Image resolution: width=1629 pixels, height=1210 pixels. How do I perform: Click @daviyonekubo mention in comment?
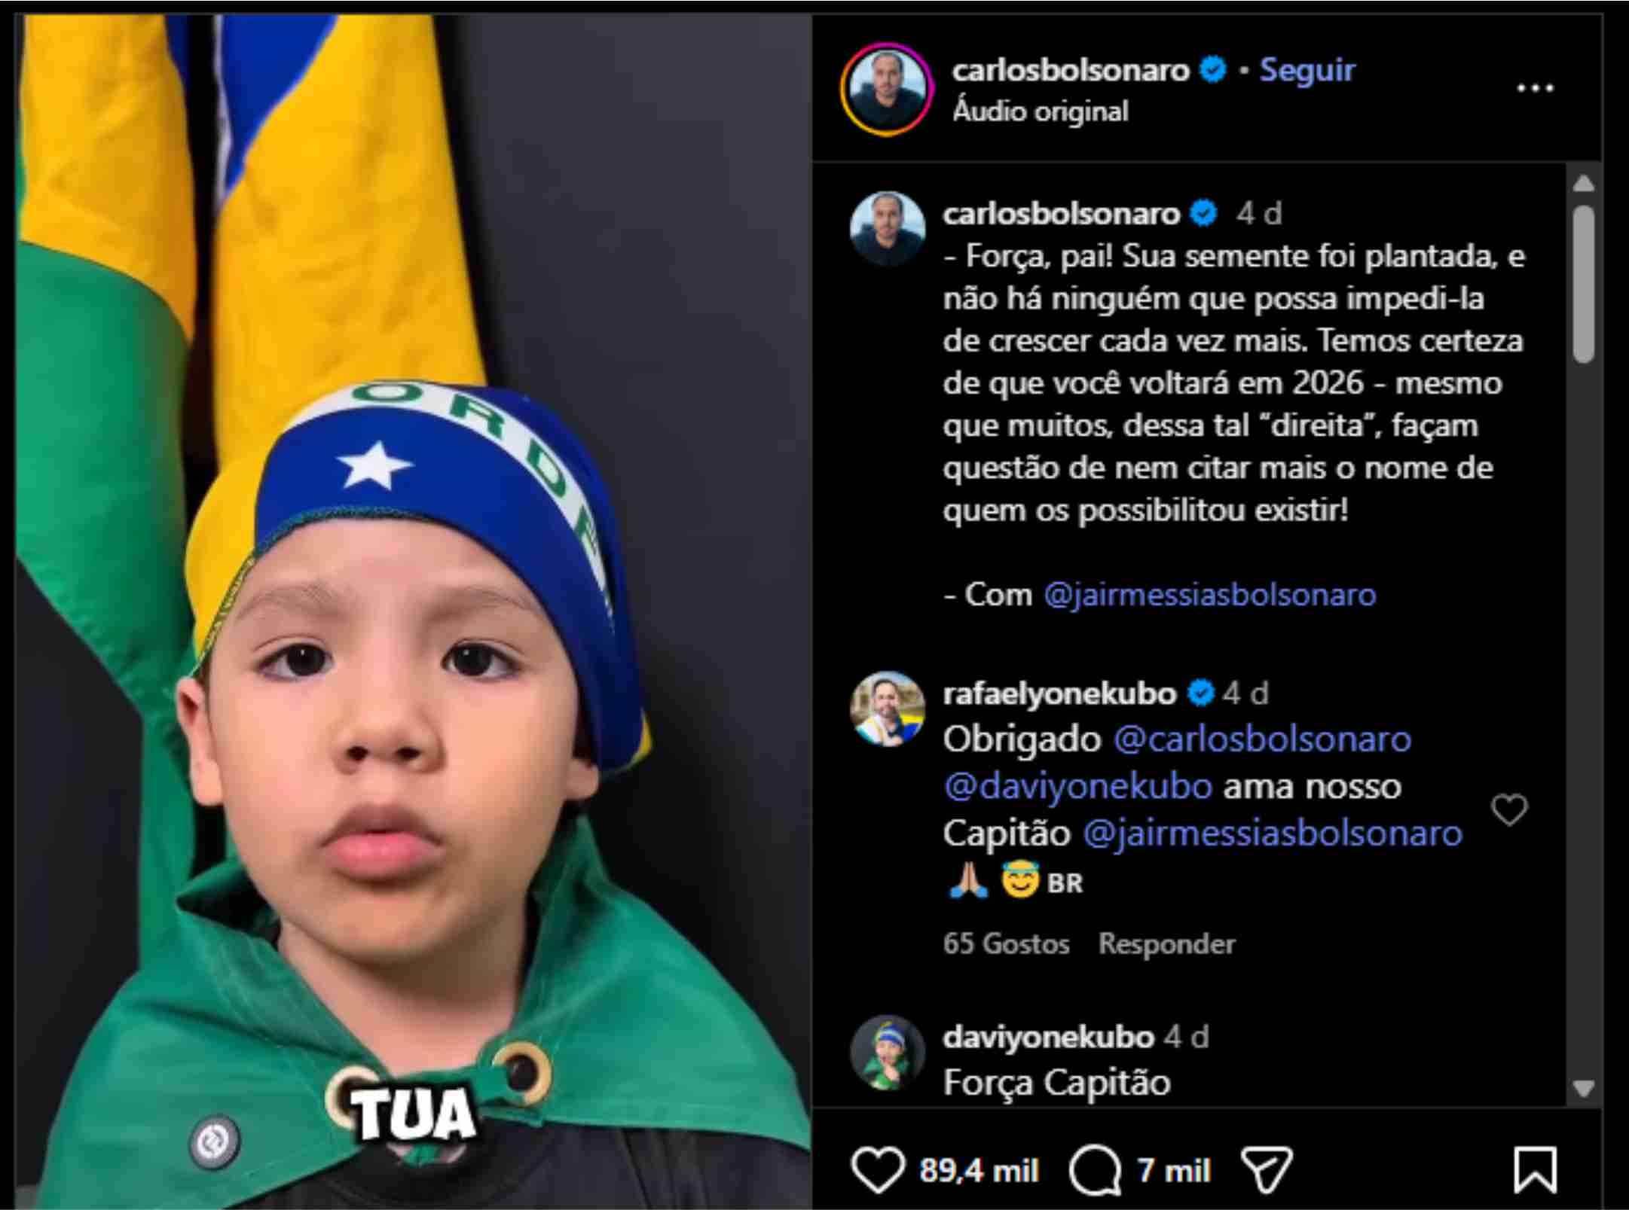pos(1078,786)
